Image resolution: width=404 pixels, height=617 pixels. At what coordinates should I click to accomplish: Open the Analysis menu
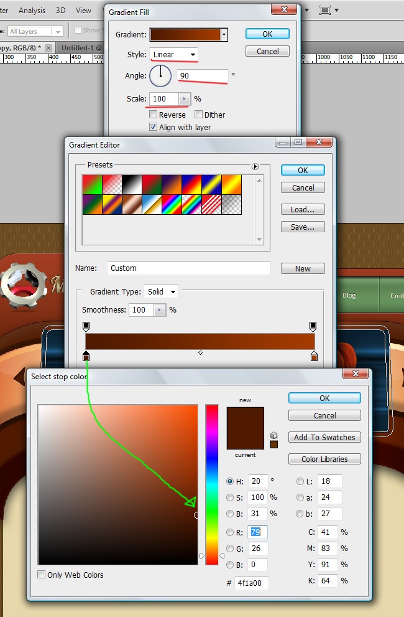tap(32, 10)
